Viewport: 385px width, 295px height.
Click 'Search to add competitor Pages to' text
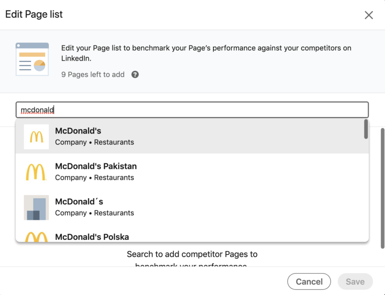(192, 254)
